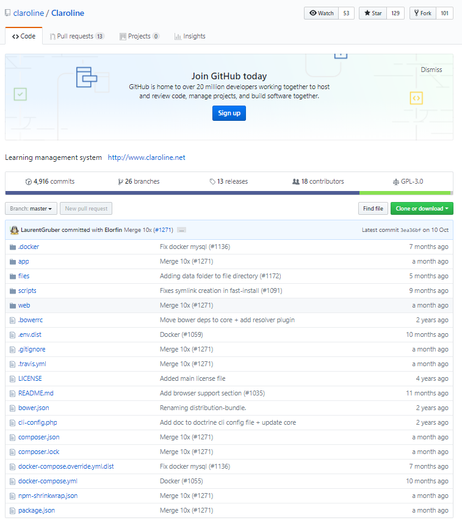
Task: Click the LICENSE file icon
Action: coord(12,378)
